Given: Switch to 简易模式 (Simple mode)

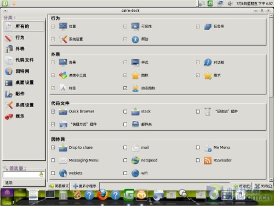Looking at the screenshot, I should 59,186.
